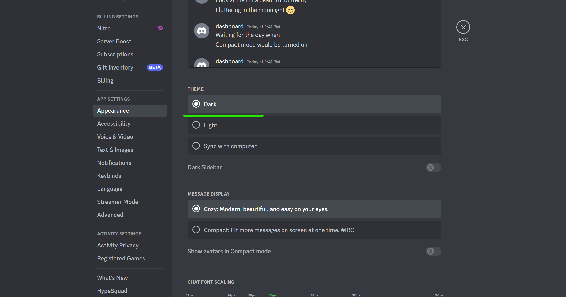Click the Appearance settings icon
This screenshot has height=297, width=566.
pos(113,111)
